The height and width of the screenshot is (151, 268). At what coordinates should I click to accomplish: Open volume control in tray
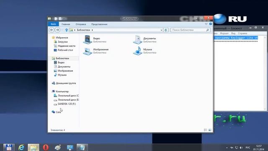(241, 148)
